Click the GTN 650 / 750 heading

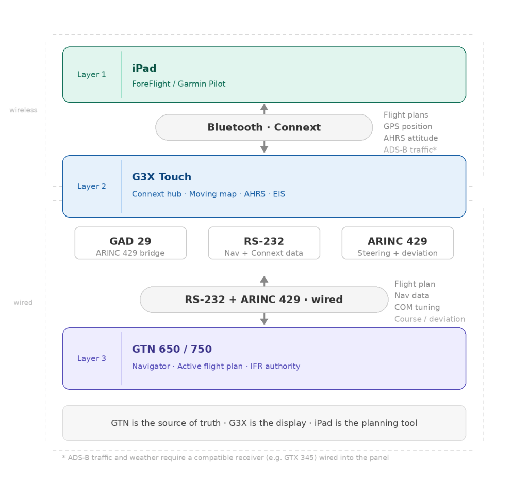click(x=172, y=349)
